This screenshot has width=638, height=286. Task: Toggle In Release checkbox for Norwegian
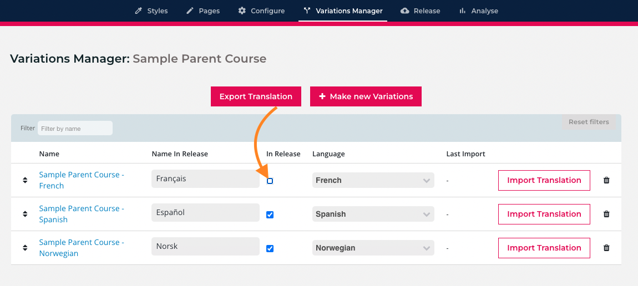(270, 248)
